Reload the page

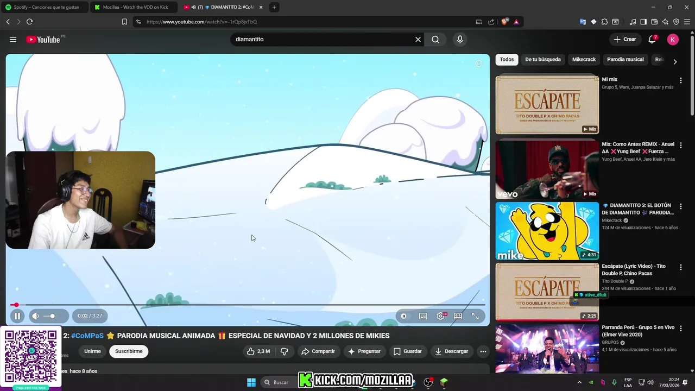[29, 22]
